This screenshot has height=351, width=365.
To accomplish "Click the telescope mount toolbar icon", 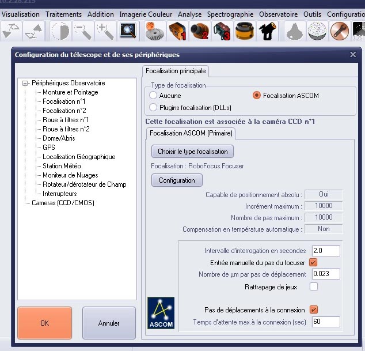I will point(268,31).
